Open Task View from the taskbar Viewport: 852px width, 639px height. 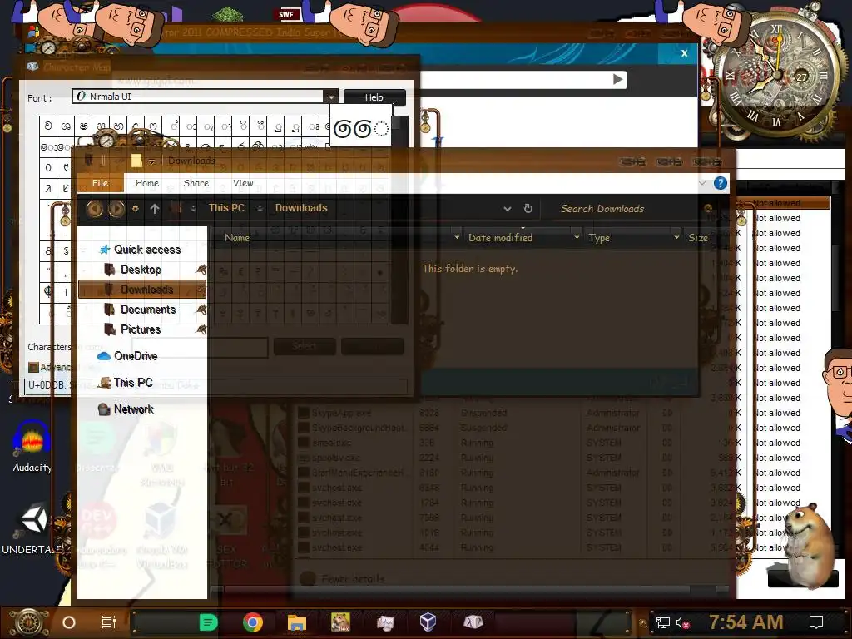click(x=109, y=622)
